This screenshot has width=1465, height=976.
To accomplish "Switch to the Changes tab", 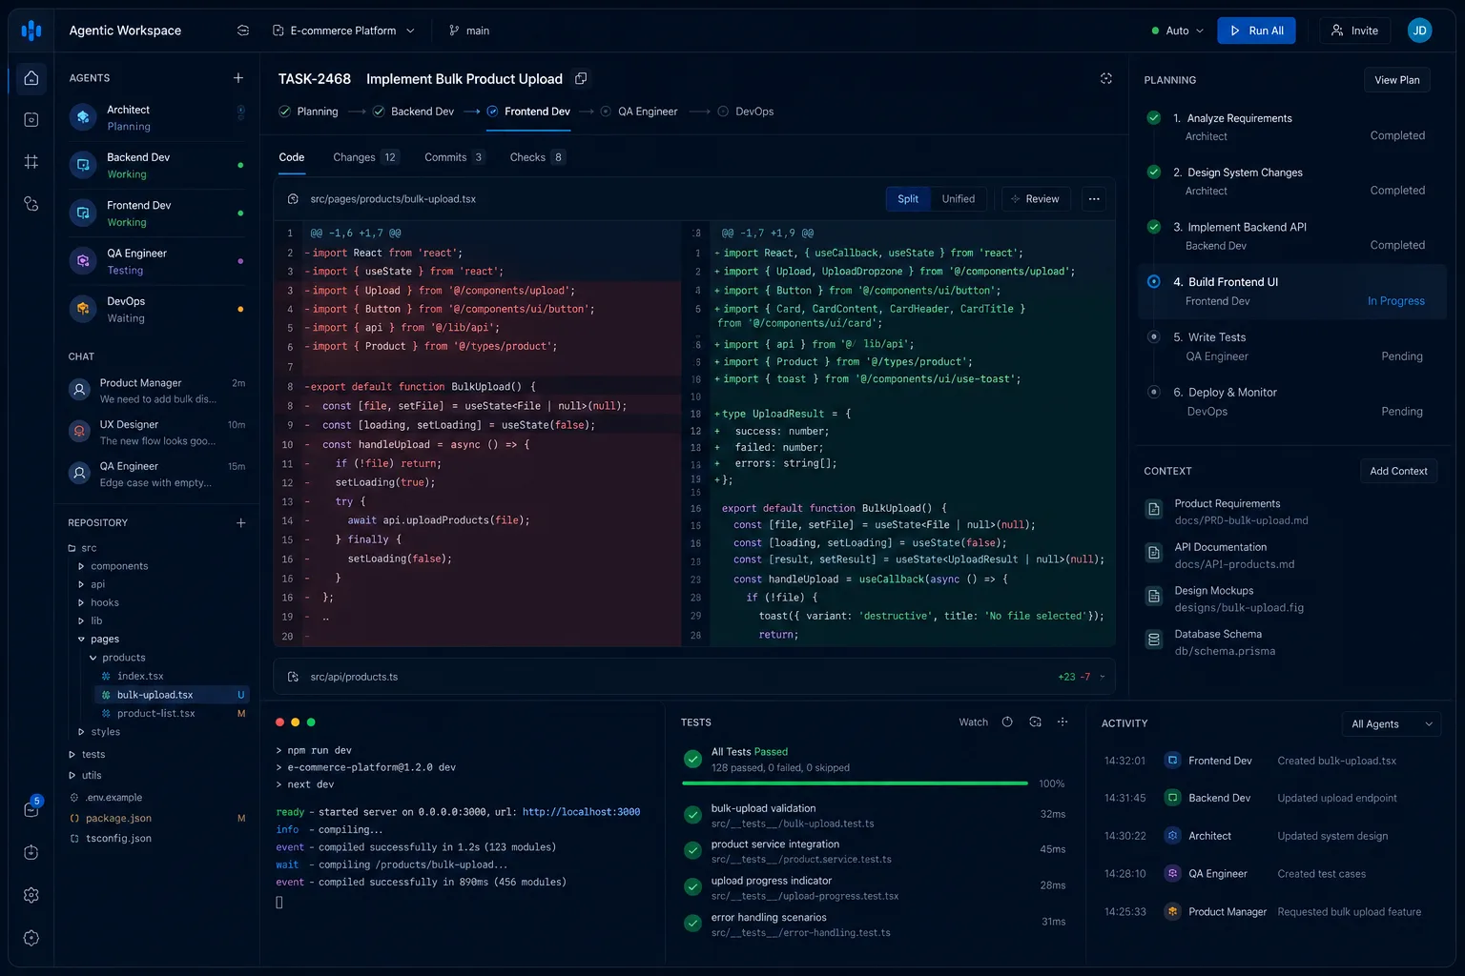I will 365,157.
